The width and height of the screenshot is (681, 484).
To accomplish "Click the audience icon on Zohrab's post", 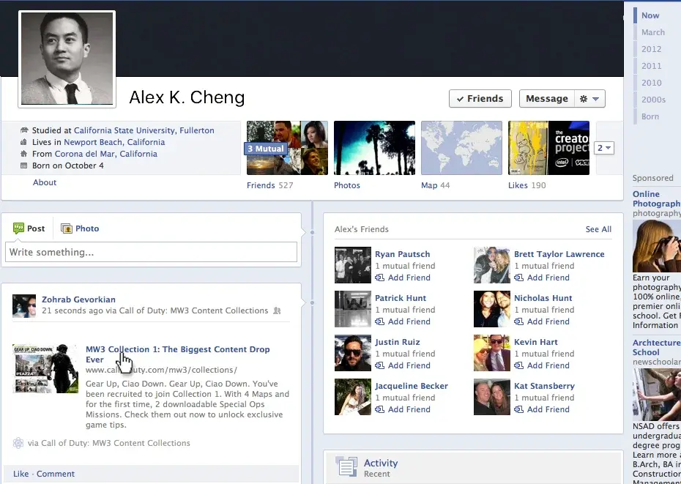I will [277, 310].
